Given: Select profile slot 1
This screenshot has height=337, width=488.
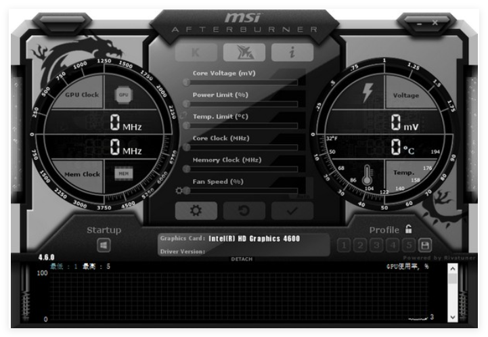Looking at the screenshot, I should pyautogui.click(x=344, y=246).
